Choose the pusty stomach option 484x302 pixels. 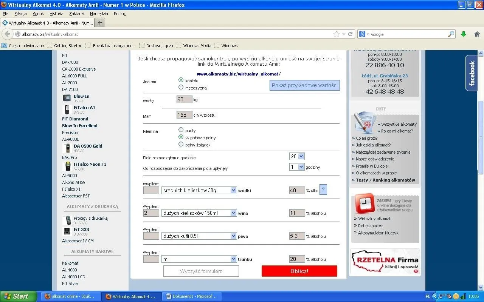pyautogui.click(x=181, y=130)
